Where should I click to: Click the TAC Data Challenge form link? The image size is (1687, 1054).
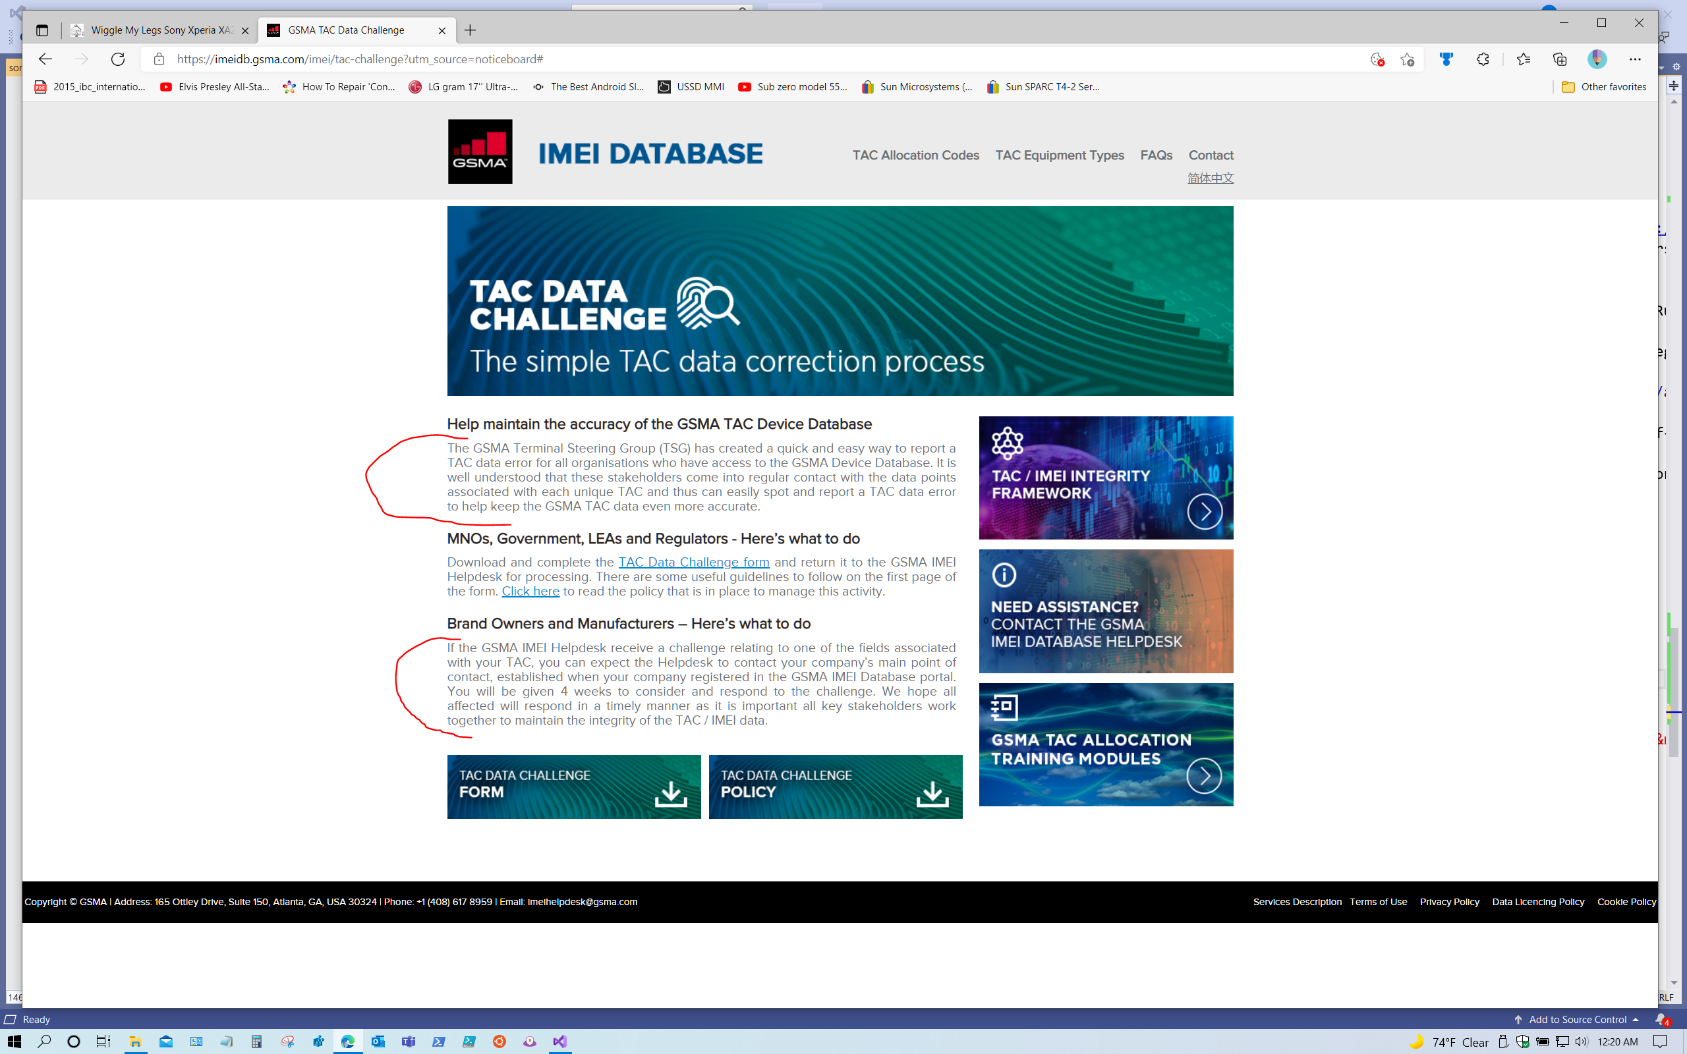click(694, 563)
